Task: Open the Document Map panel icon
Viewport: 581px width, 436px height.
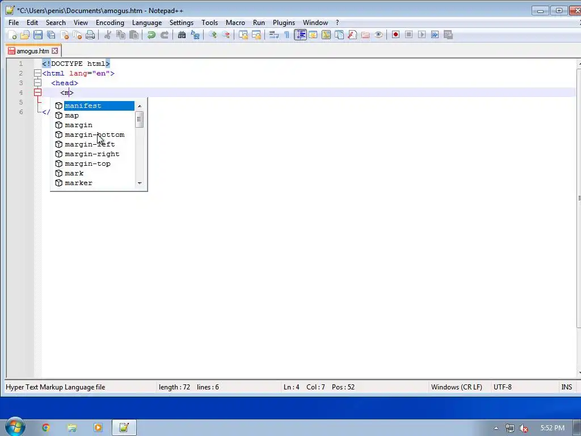Action: click(x=326, y=35)
